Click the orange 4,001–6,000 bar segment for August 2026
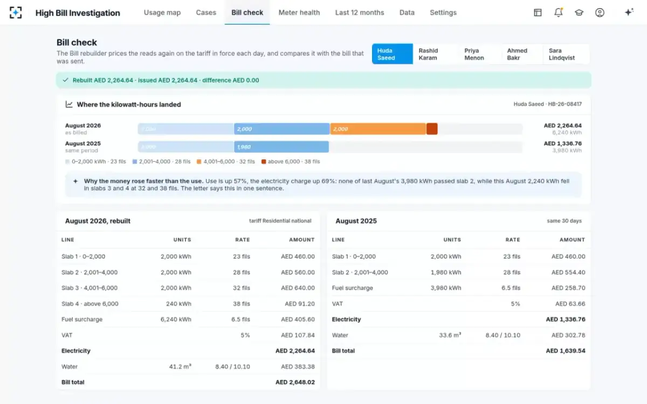Screen dimensions: 647x404 378,129
